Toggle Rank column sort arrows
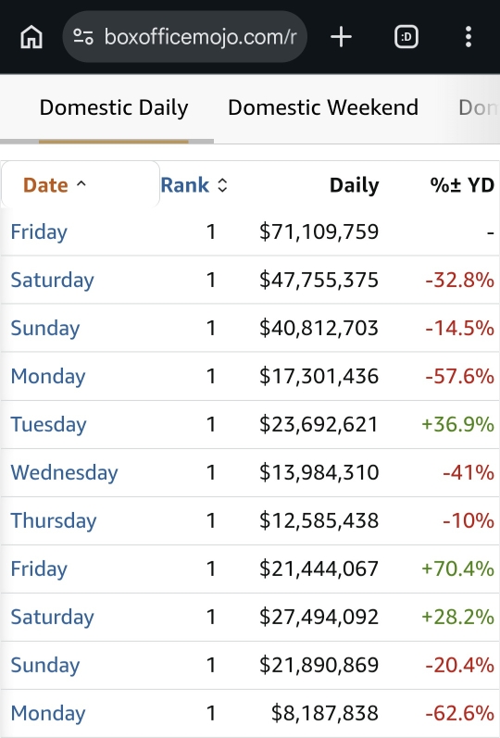The image size is (500, 738). [x=222, y=185]
